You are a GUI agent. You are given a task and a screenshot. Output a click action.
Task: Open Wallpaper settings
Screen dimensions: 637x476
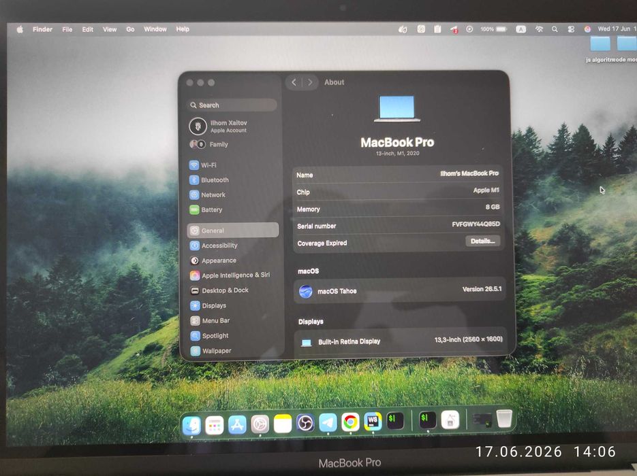(211, 351)
